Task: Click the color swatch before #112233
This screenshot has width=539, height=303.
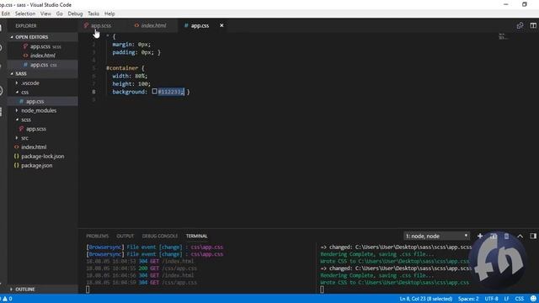Action: pos(154,92)
